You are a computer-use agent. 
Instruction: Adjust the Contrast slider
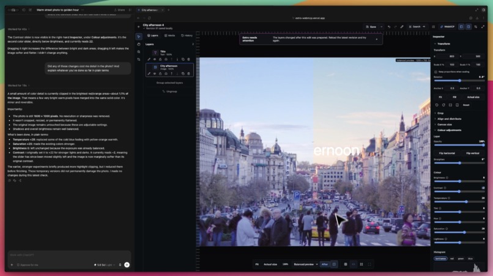click(459, 192)
